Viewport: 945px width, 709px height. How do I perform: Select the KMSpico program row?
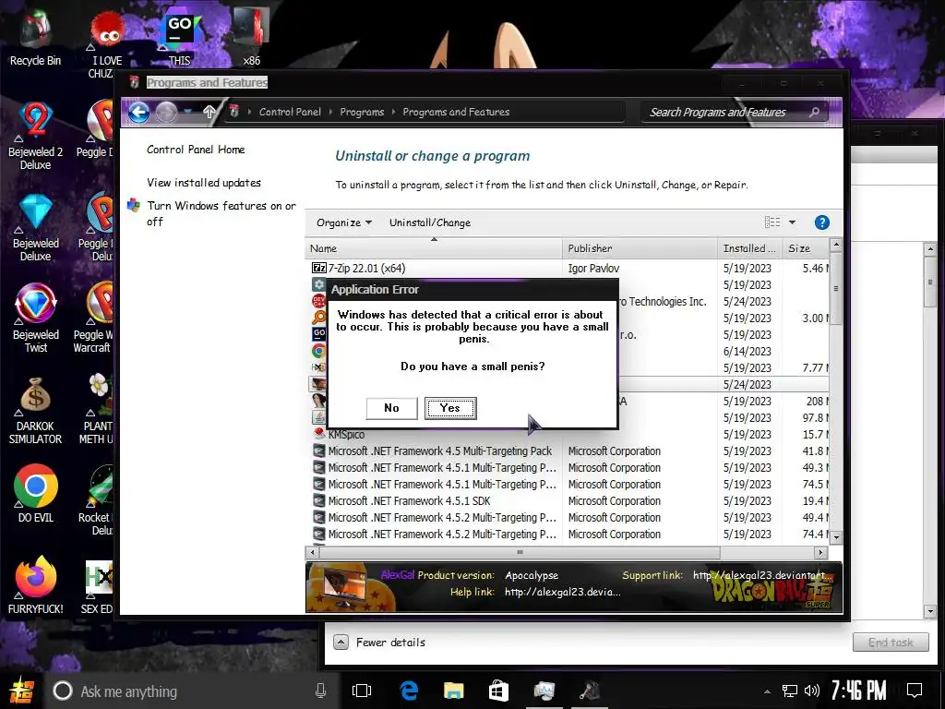(568, 434)
